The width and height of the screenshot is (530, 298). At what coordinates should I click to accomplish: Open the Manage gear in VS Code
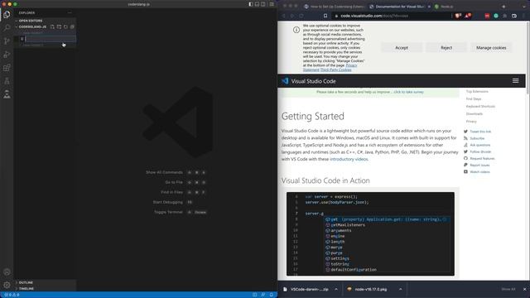(x=7, y=285)
